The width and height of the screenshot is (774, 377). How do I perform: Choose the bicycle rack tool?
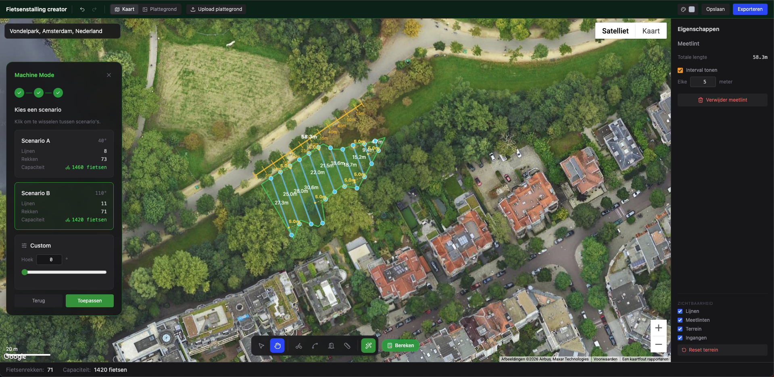point(299,346)
